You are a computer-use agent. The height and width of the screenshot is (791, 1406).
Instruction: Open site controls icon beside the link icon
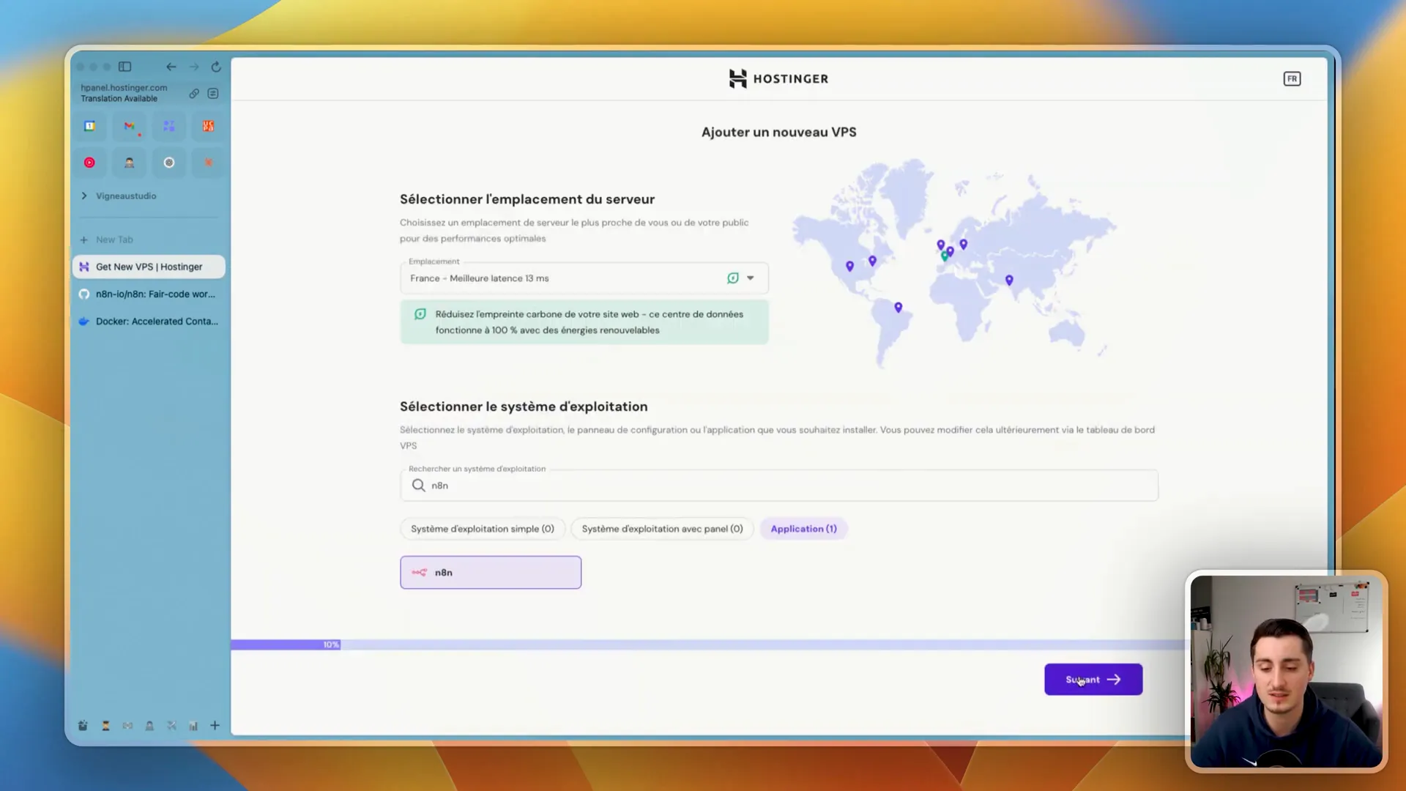[213, 93]
